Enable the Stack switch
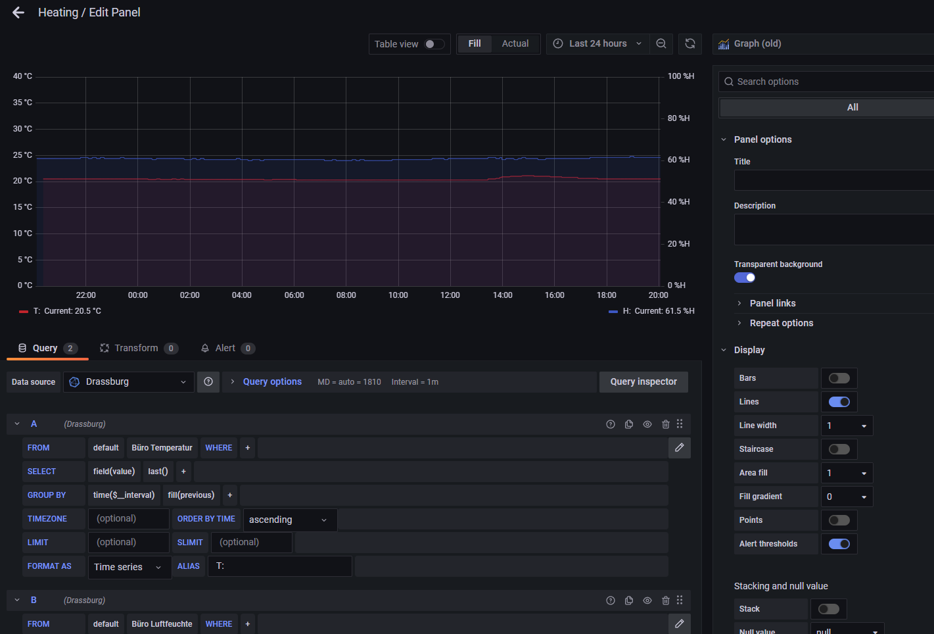 [x=829, y=609]
